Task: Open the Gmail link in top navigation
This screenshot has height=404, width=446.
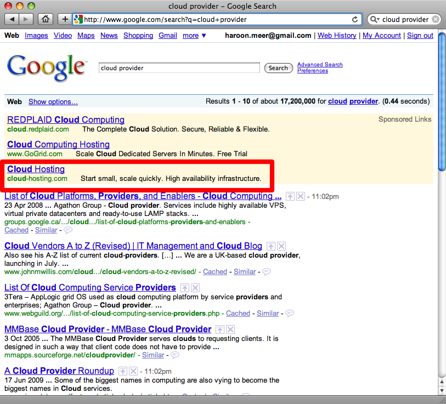Action: point(168,36)
